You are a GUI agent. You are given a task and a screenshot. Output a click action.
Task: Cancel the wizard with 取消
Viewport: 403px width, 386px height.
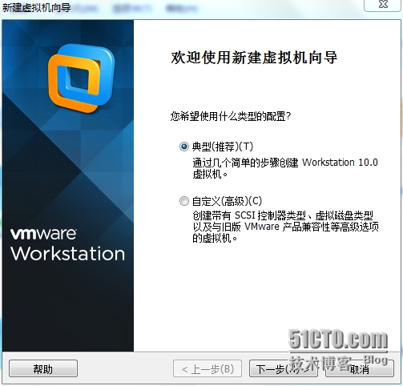360,368
